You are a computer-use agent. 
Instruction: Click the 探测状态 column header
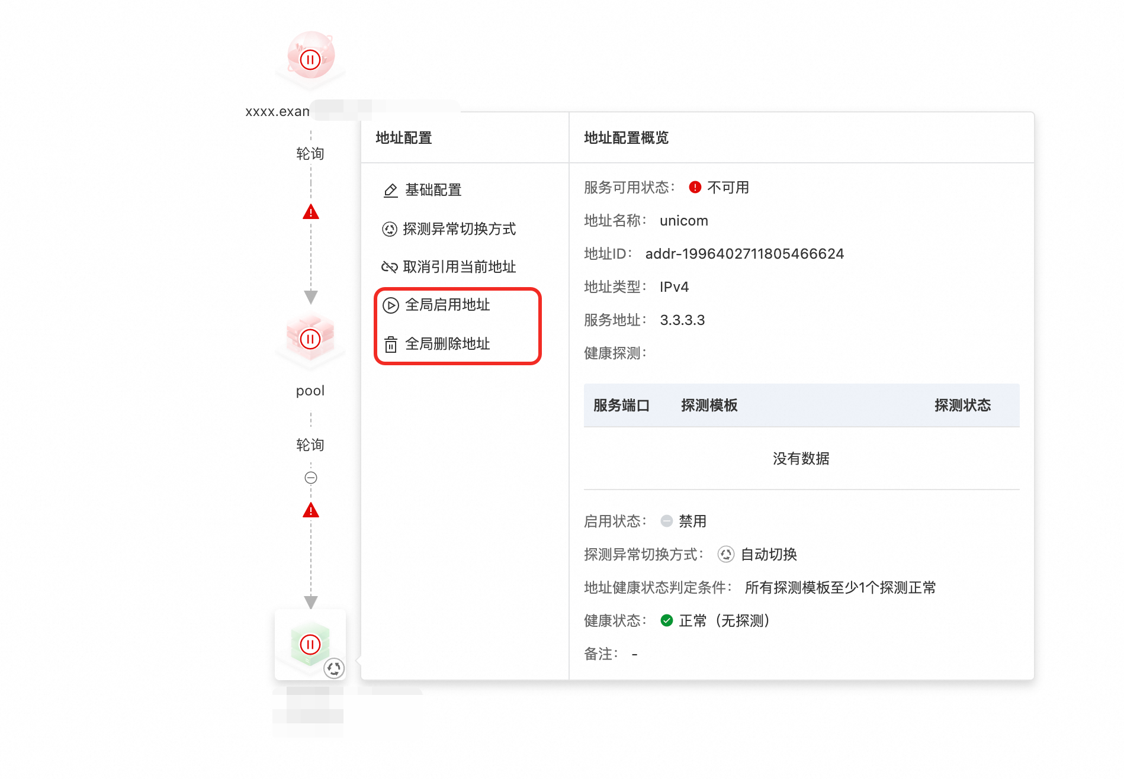(x=963, y=405)
